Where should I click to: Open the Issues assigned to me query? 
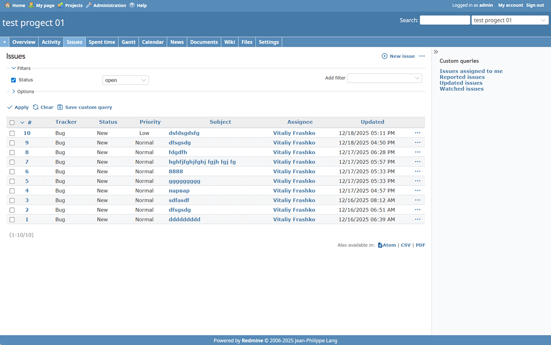coord(471,71)
